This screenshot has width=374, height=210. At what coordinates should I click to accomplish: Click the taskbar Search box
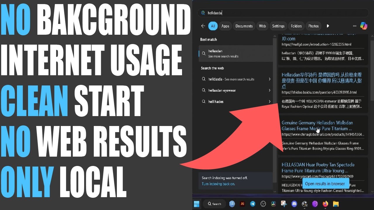[215, 204]
